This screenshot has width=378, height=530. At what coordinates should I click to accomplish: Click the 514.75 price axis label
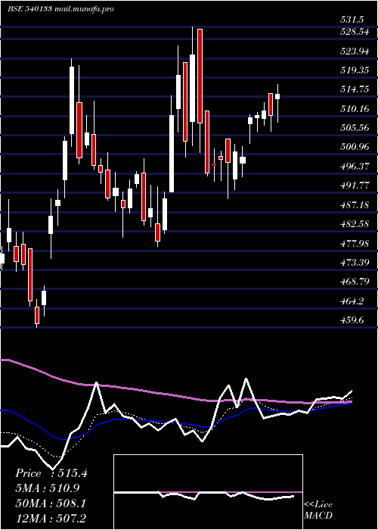355,89
